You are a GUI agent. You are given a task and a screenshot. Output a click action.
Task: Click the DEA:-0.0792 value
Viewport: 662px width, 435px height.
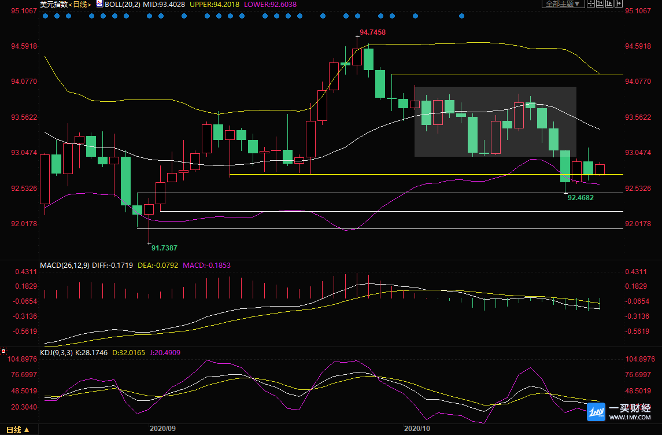(x=158, y=266)
